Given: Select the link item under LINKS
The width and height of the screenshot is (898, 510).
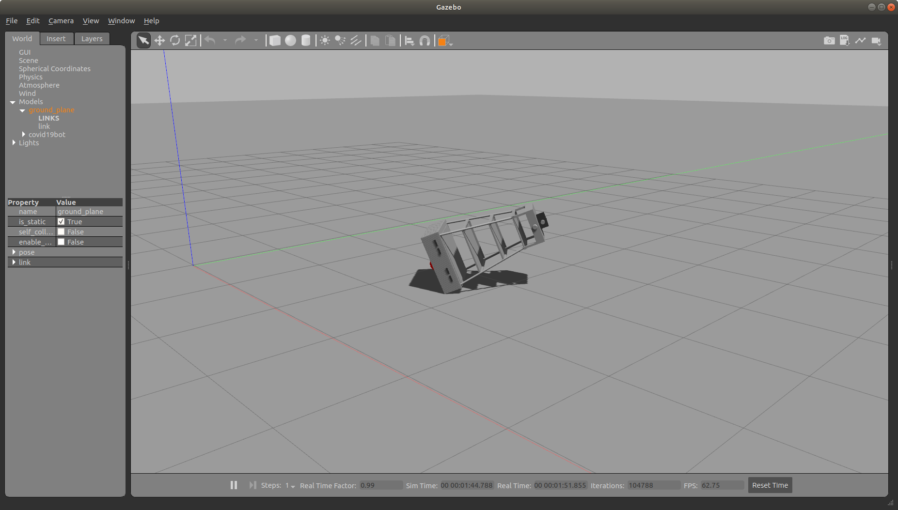Looking at the screenshot, I should coord(44,126).
